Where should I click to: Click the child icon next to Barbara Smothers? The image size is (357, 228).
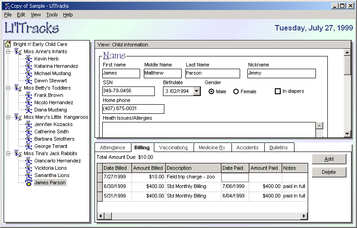pyautogui.click(x=29, y=139)
